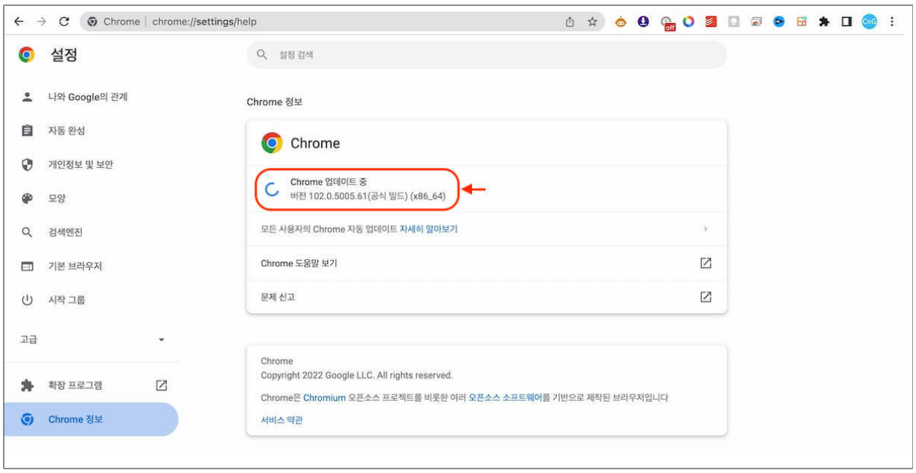Expand the Chrome 자동 업데이트 row chevron
Screen dimensions: 916x473
click(706, 229)
